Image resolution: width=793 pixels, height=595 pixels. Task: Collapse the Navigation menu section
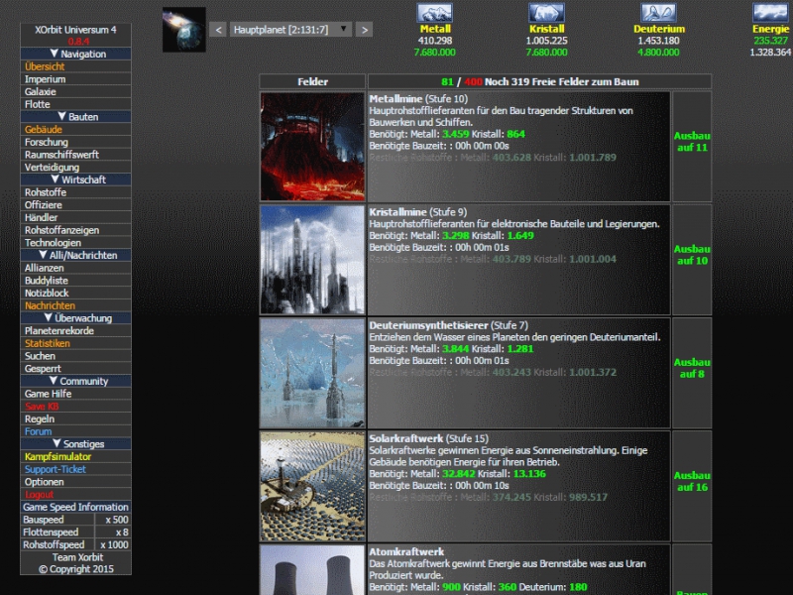pyautogui.click(x=76, y=55)
